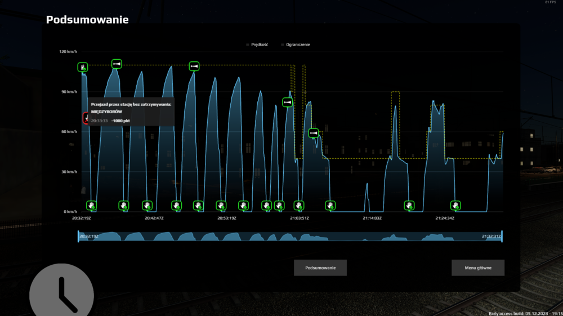The width and height of the screenshot is (563, 316).
Task: Click the Podsumowanie page heading
Action: tap(87, 20)
